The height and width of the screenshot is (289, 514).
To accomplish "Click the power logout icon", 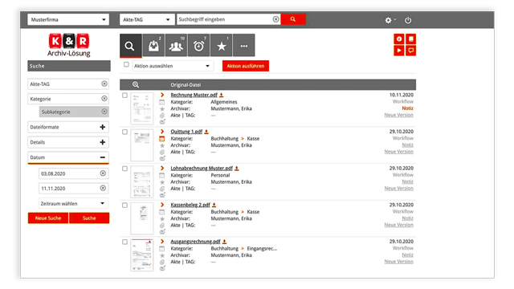I will [408, 20].
